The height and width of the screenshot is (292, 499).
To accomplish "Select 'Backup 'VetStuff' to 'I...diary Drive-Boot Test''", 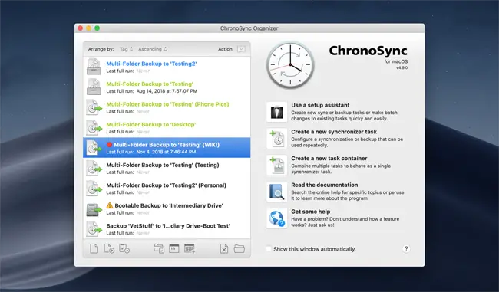I will [x=167, y=228].
